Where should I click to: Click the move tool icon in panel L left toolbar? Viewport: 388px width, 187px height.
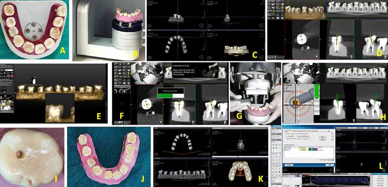tap(273, 145)
